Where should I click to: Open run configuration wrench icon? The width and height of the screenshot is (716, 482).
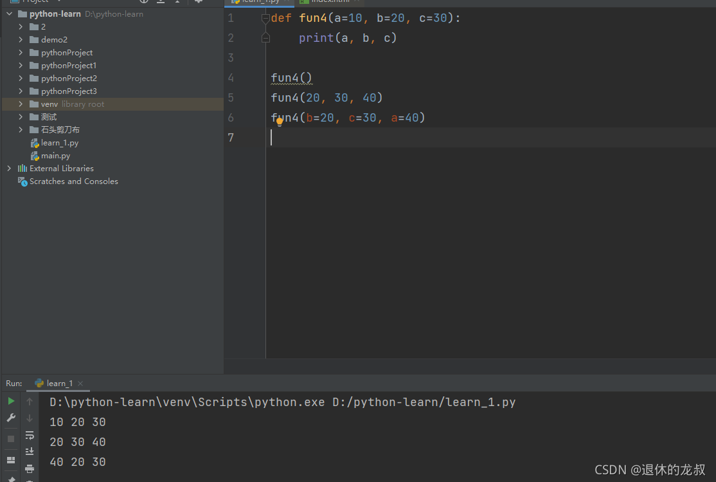(12, 418)
